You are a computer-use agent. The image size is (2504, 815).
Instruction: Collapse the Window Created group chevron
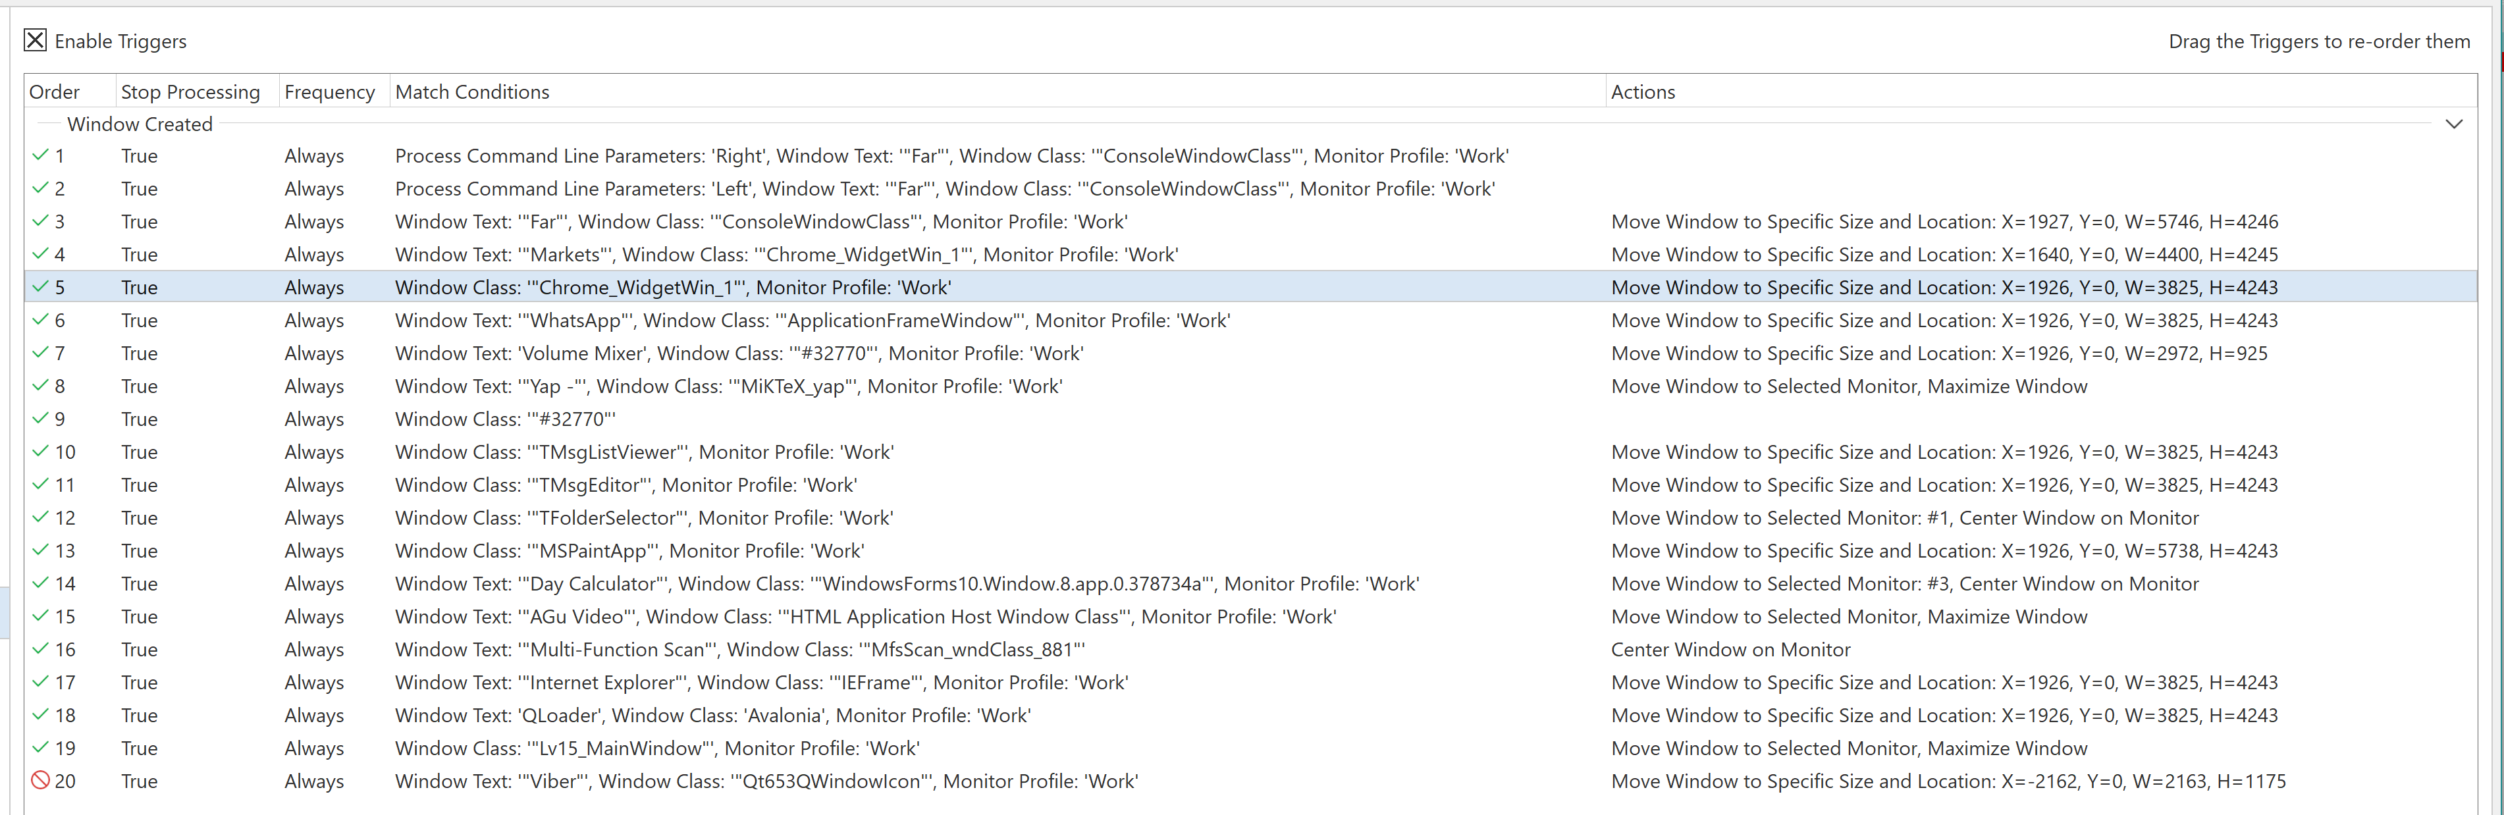pos(2453,124)
